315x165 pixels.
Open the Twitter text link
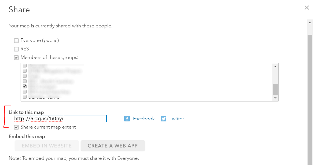tap(177, 119)
